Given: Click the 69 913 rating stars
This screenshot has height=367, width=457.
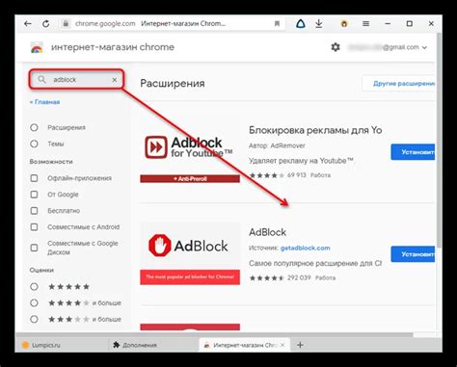Looking at the screenshot, I should (267, 175).
